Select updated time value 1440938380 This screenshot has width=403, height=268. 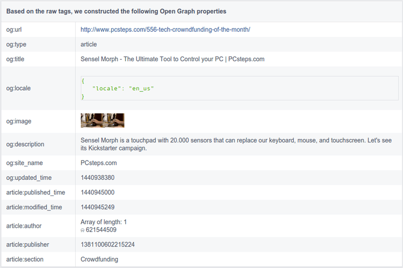[97, 178]
